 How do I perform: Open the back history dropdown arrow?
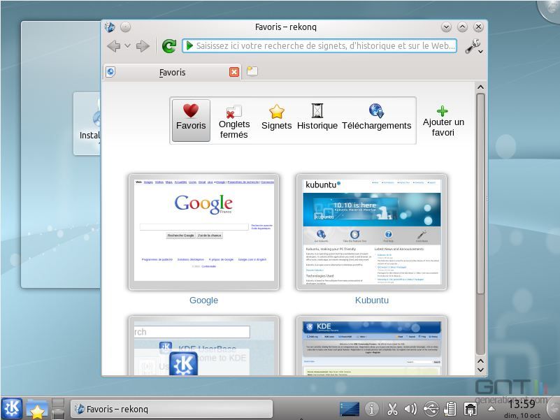[127, 46]
